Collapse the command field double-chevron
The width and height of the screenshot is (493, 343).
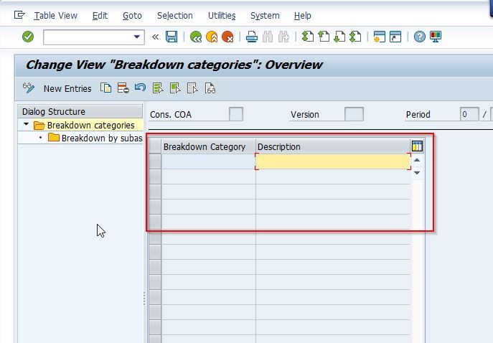click(x=155, y=37)
